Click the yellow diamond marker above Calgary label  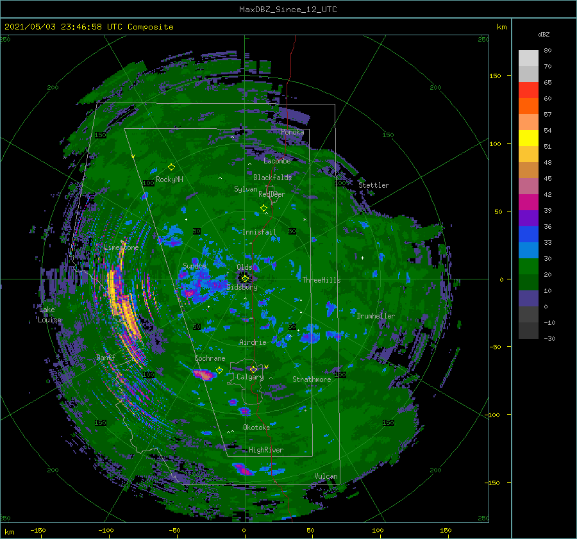point(253,369)
